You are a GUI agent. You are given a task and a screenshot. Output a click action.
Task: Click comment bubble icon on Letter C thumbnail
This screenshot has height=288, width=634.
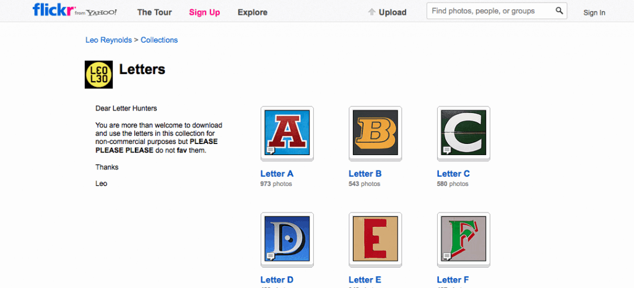447,150
